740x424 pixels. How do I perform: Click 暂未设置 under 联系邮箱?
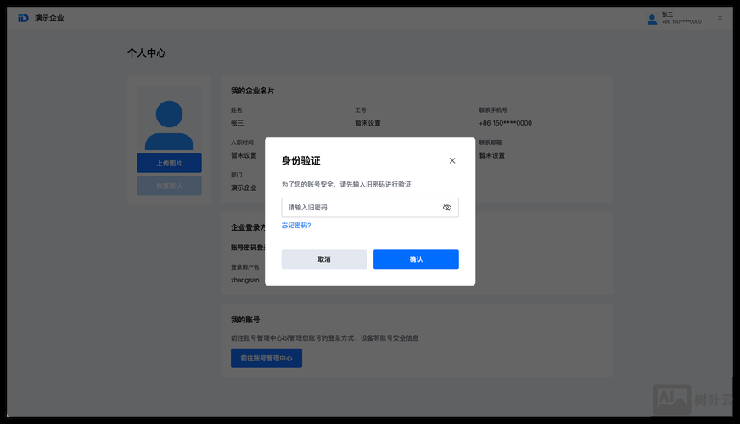491,155
